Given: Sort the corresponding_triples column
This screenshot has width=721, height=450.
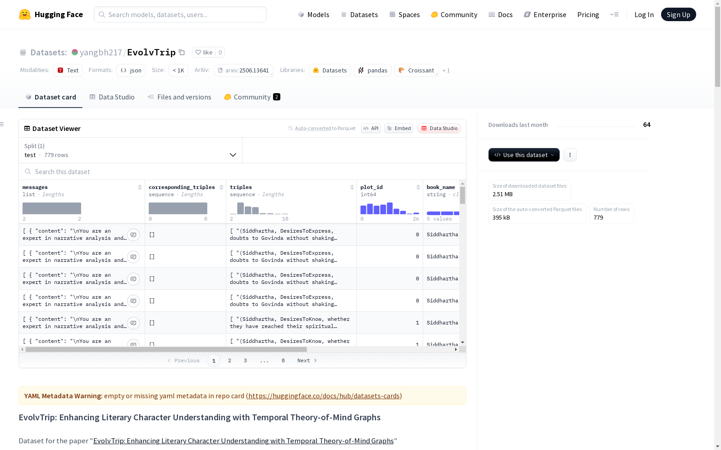Looking at the screenshot, I should click(x=221, y=187).
